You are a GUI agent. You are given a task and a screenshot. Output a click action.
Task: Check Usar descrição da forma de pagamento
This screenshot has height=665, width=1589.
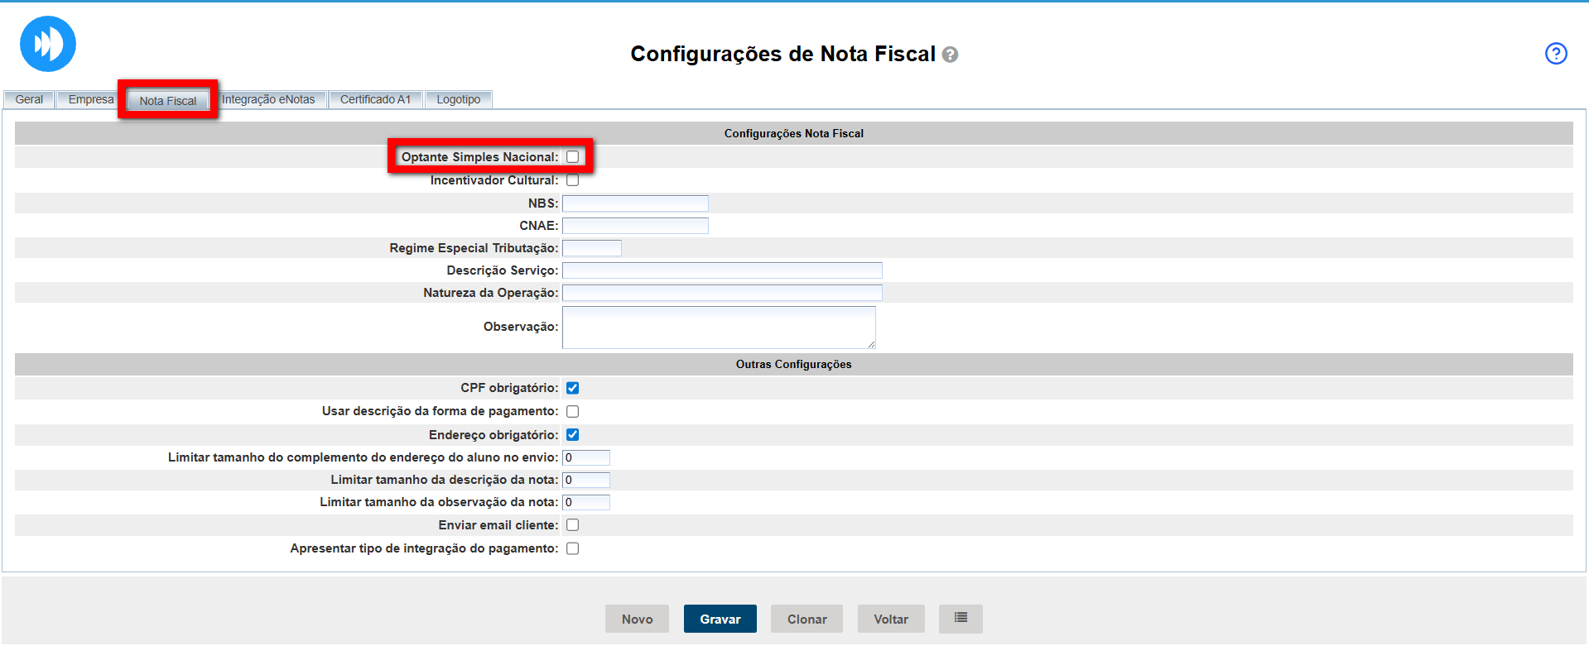point(572,412)
